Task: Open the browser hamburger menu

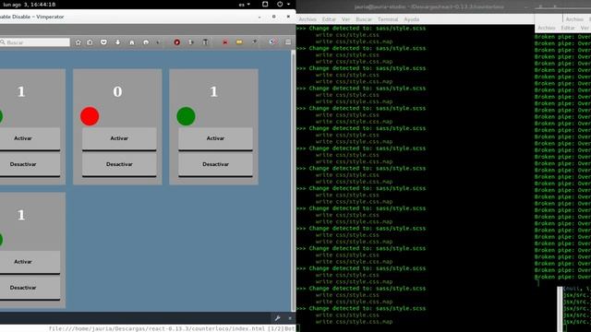Action: coord(288,42)
